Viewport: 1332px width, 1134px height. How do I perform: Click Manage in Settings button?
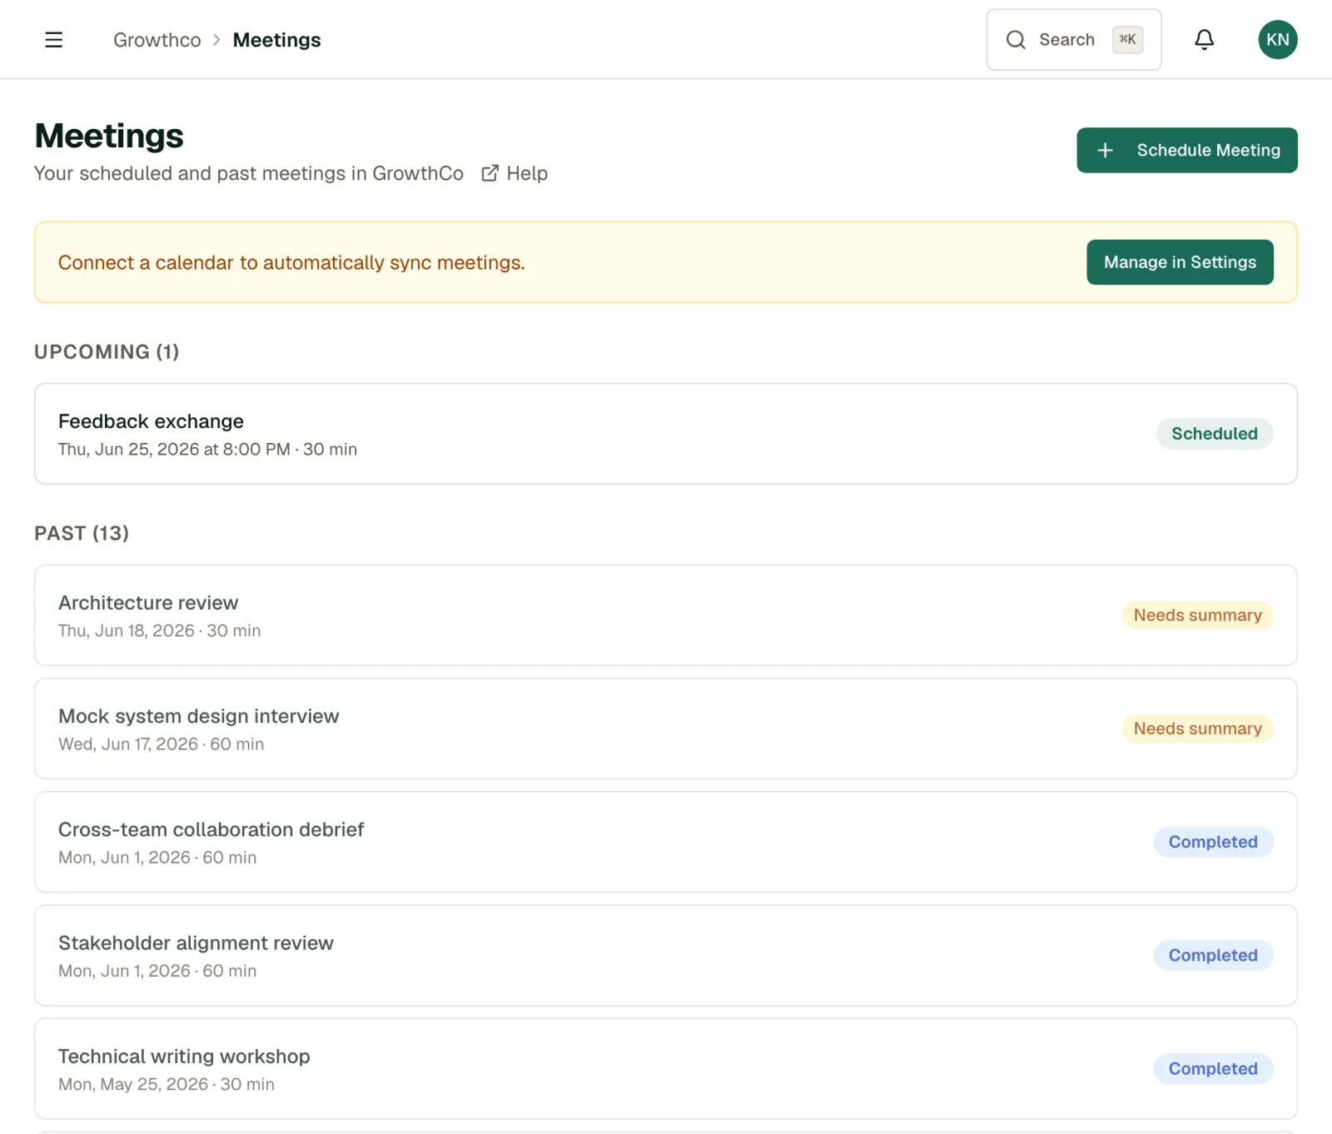pyautogui.click(x=1180, y=262)
